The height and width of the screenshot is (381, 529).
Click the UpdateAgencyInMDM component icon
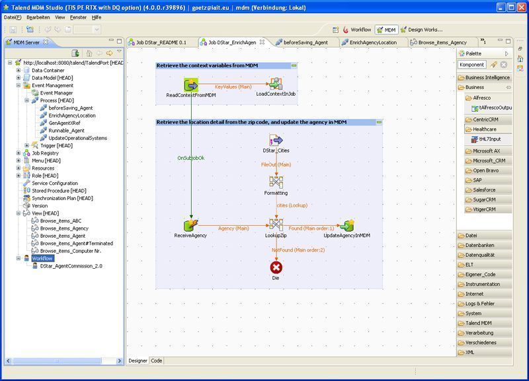click(x=346, y=225)
